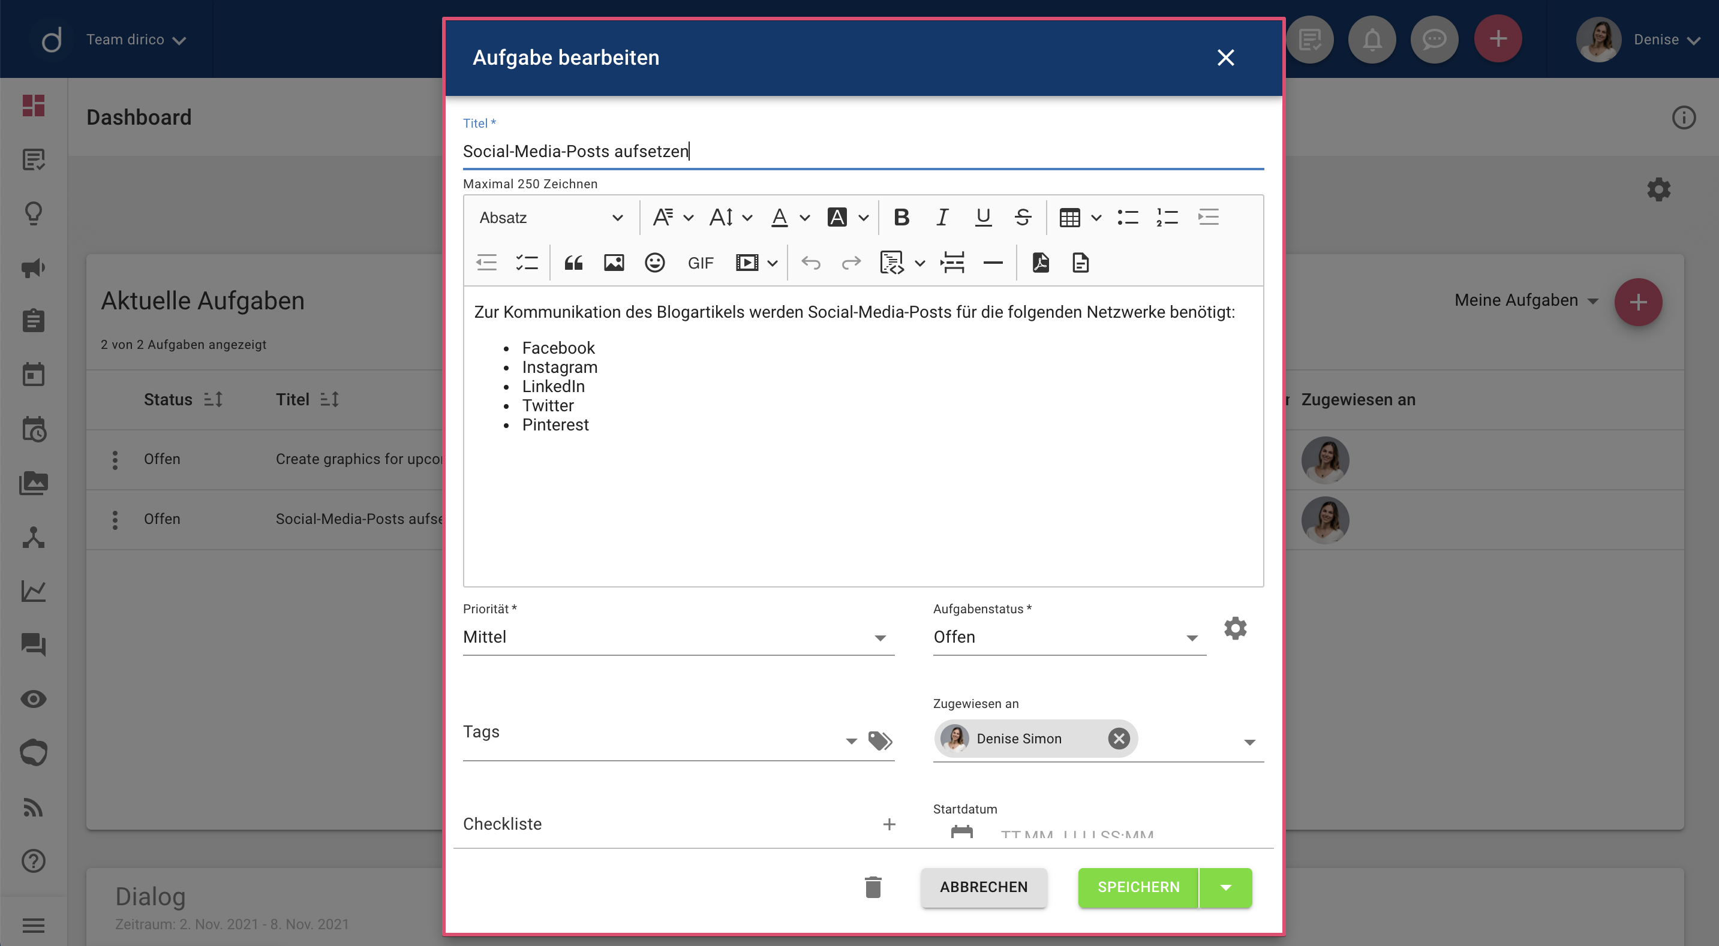Open the Priorität Mittel dropdown
This screenshot has width=1719, height=946.
(678, 637)
